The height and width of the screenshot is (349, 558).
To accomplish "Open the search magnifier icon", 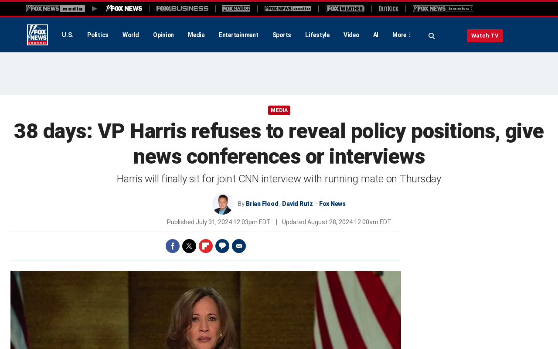I will (x=432, y=36).
